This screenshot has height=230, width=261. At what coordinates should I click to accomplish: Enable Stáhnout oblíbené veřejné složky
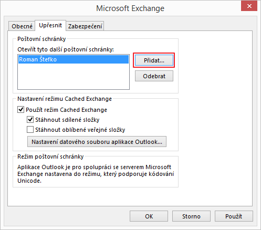tap(30, 130)
